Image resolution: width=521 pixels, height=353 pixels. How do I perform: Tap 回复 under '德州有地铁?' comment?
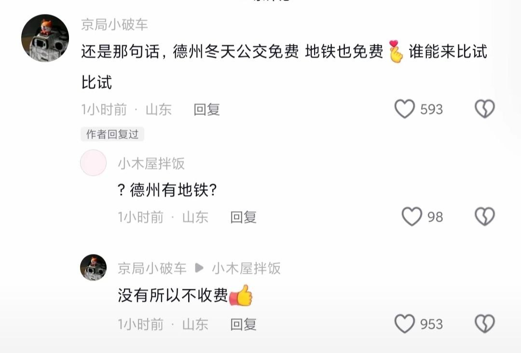pos(243,217)
